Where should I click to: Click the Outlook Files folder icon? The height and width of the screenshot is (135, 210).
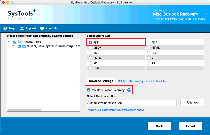tap(20, 42)
